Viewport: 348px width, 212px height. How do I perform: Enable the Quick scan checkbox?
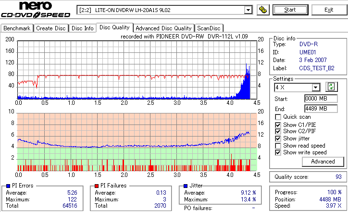pyautogui.click(x=278, y=117)
